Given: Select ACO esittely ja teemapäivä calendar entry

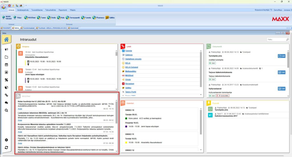Looking at the screenshot, I should [x=150, y=118].
